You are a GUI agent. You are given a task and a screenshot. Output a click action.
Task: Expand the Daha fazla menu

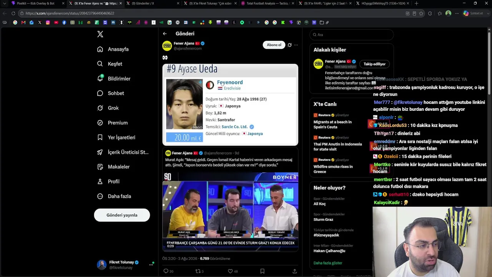[x=114, y=196]
